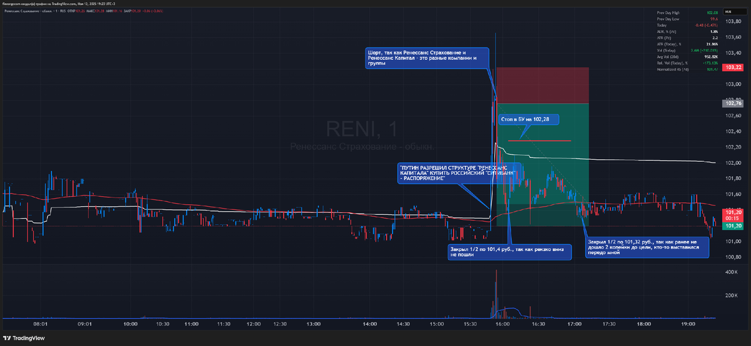Click the TradingView logo at the chart bottom

pos(23,339)
